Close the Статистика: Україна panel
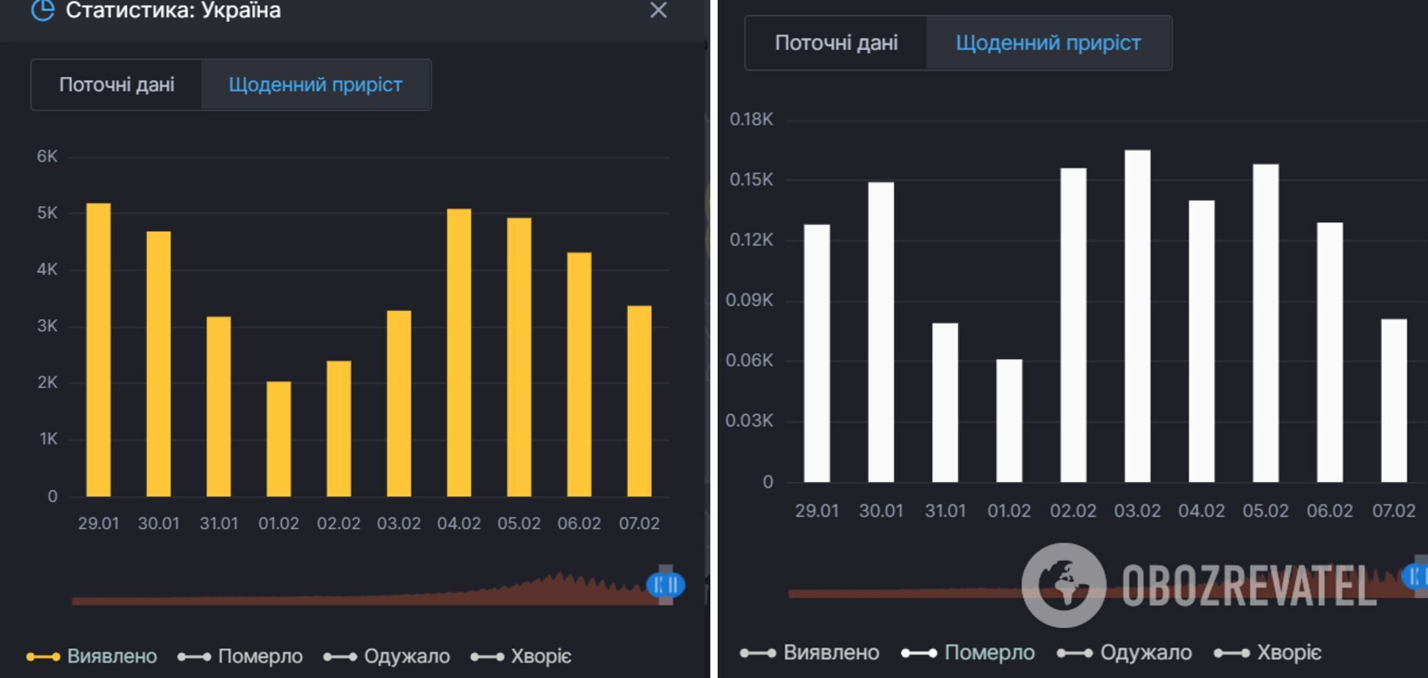 (x=658, y=10)
